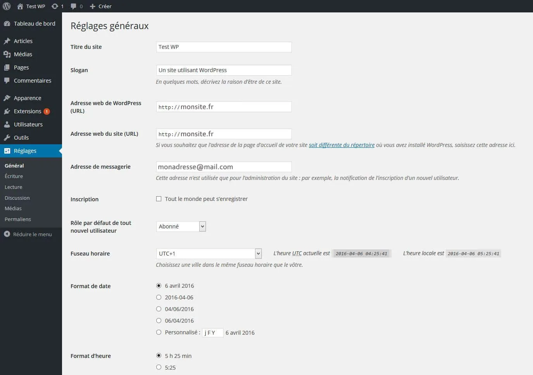Click the Commentaires speech bubble icon
This screenshot has width=533, height=375.
click(7, 81)
